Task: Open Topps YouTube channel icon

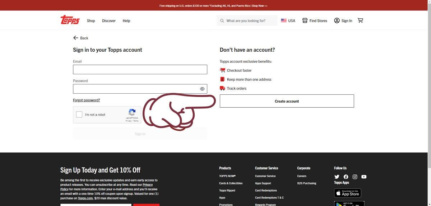Action: tap(364, 177)
